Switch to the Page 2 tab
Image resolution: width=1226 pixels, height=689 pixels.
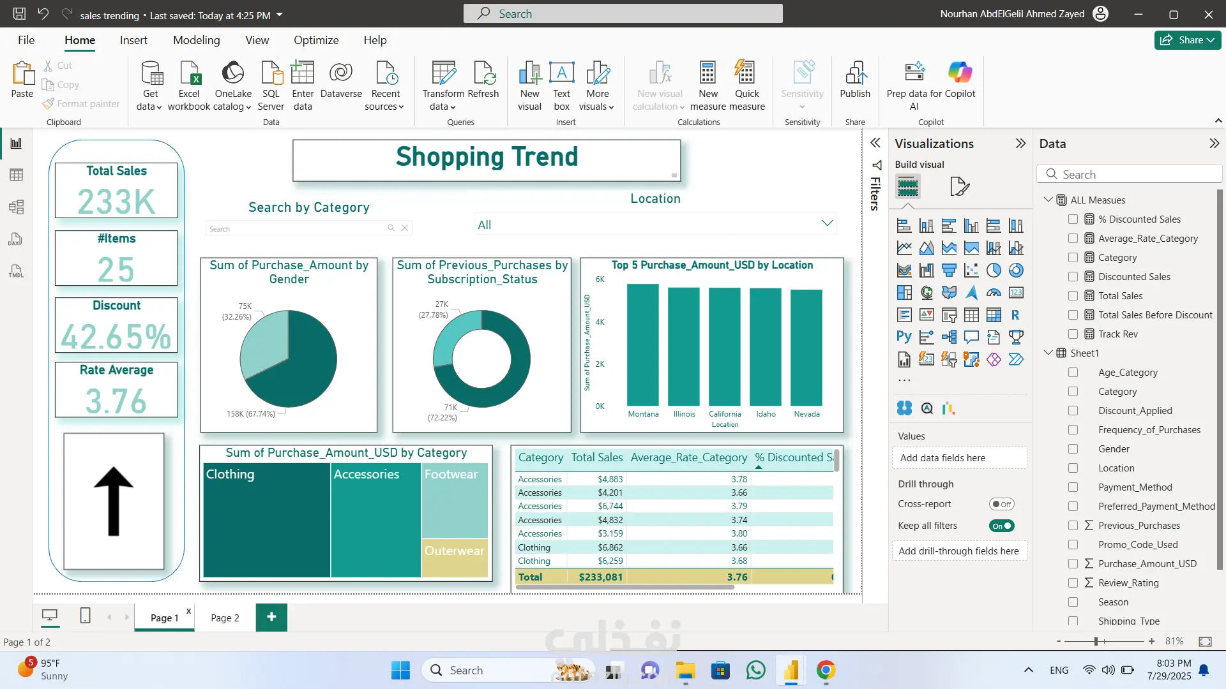point(225,618)
